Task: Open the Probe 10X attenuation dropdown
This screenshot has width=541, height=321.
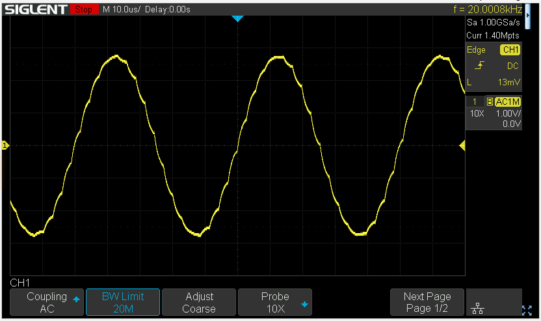Action: [x=275, y=302]
